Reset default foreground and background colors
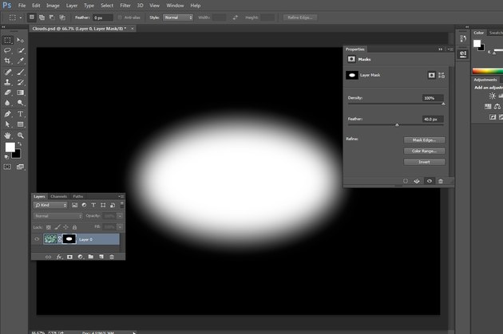The image size is (503, 334). click(x=6, y=157)
